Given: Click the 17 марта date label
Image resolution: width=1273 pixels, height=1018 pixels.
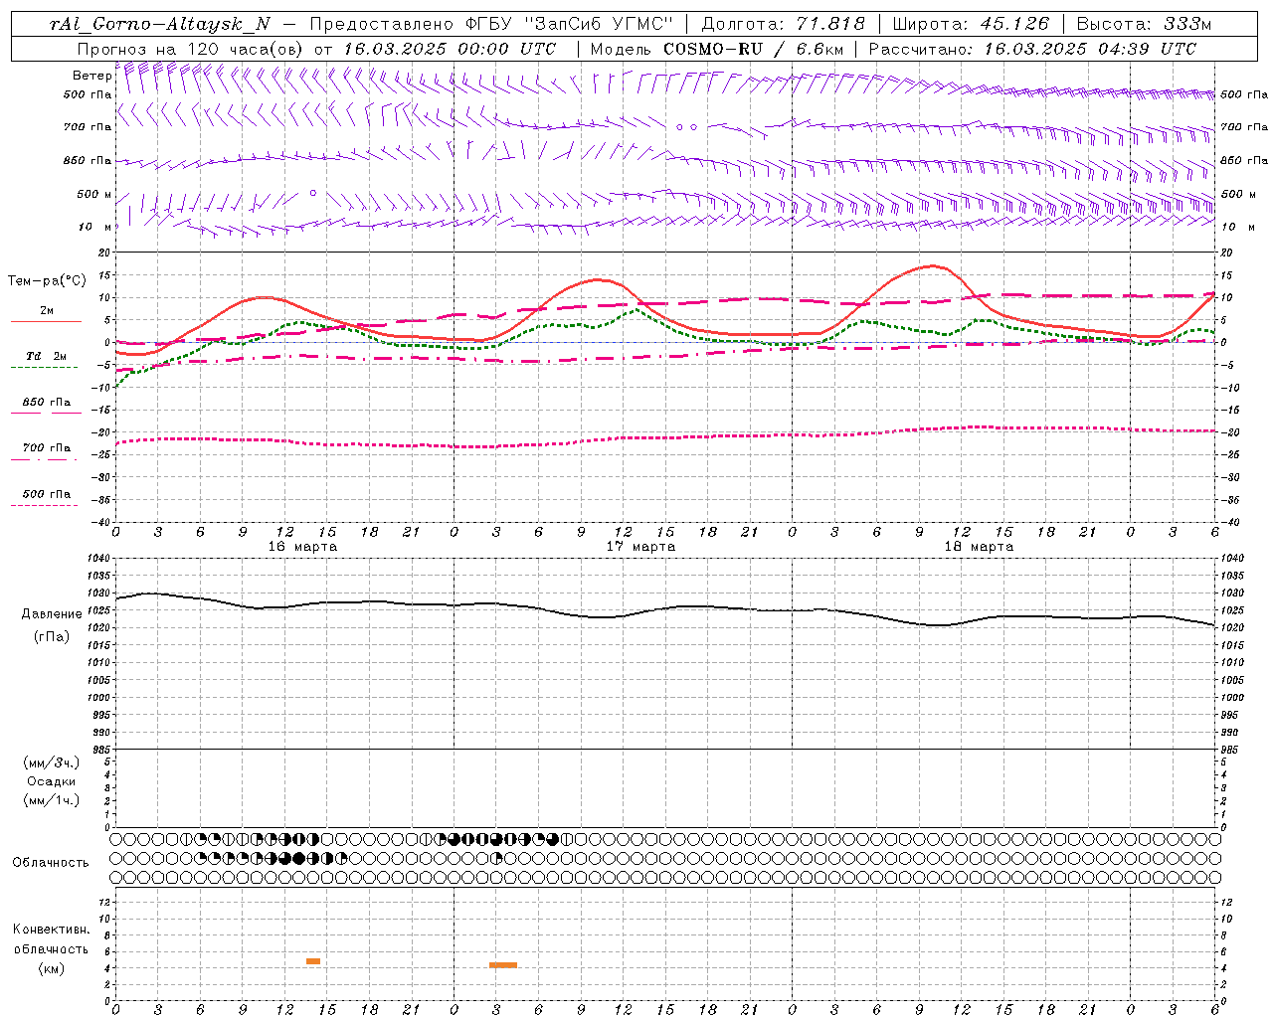Looking at the screenshot, I should [x=641, y=547].
